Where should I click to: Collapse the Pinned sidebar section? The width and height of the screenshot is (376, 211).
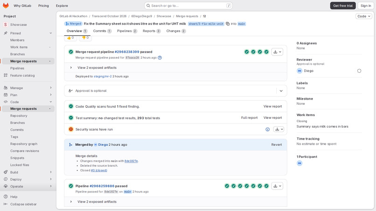pyautogui.click(x=50, y=33)
